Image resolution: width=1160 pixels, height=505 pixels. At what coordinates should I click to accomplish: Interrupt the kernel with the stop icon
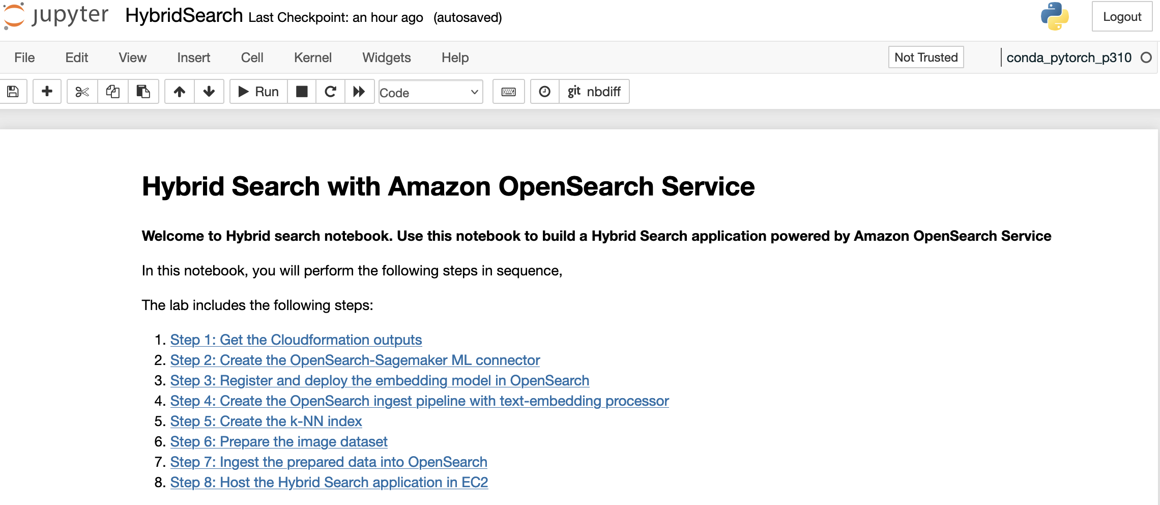coord(302,92)
